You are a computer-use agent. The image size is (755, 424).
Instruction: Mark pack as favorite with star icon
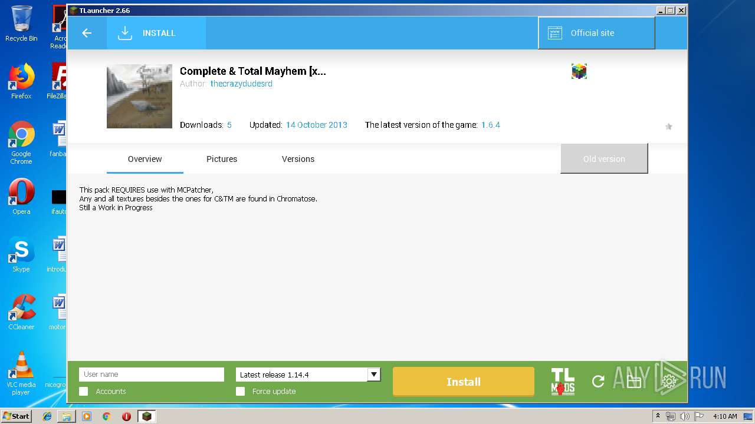pyautogui.click(x=669, y=126)
